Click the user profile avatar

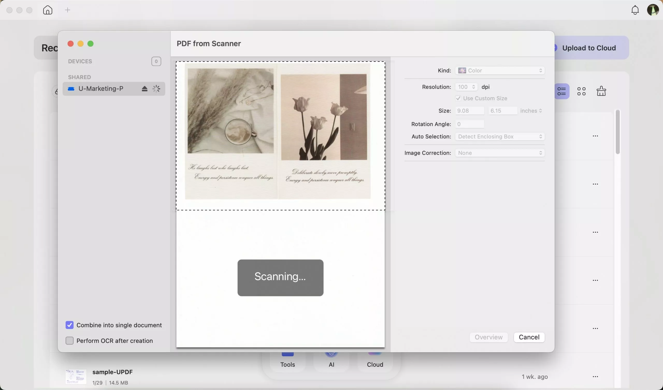click(x=653, y=10)
